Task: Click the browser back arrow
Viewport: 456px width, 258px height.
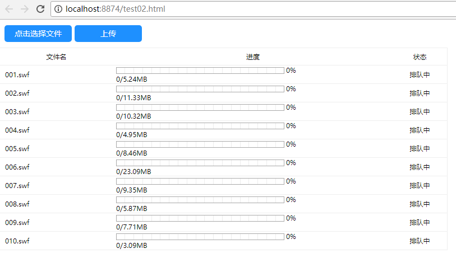Action: [x=9, y=9]
